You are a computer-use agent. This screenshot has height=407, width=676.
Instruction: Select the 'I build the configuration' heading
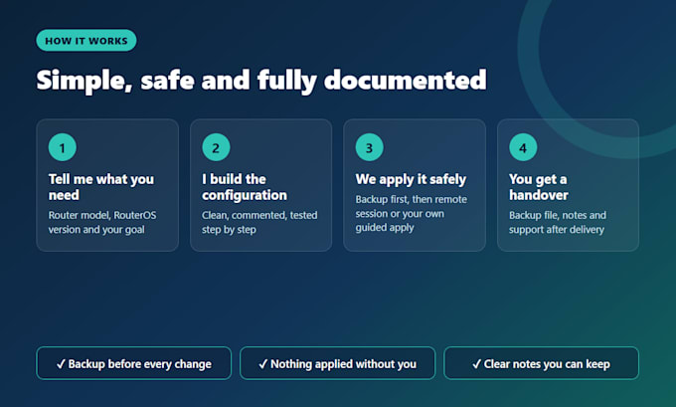(245, 187)
